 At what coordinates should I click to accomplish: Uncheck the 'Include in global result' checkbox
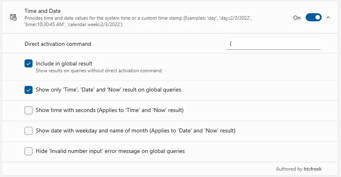click(29, 63)
